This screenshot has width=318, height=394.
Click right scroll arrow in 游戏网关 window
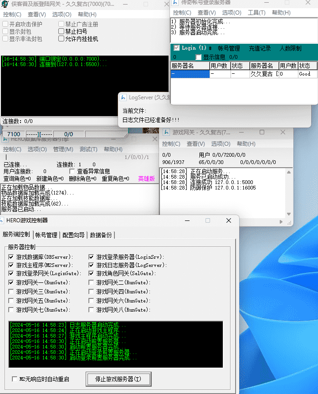(x=281, y=222)
